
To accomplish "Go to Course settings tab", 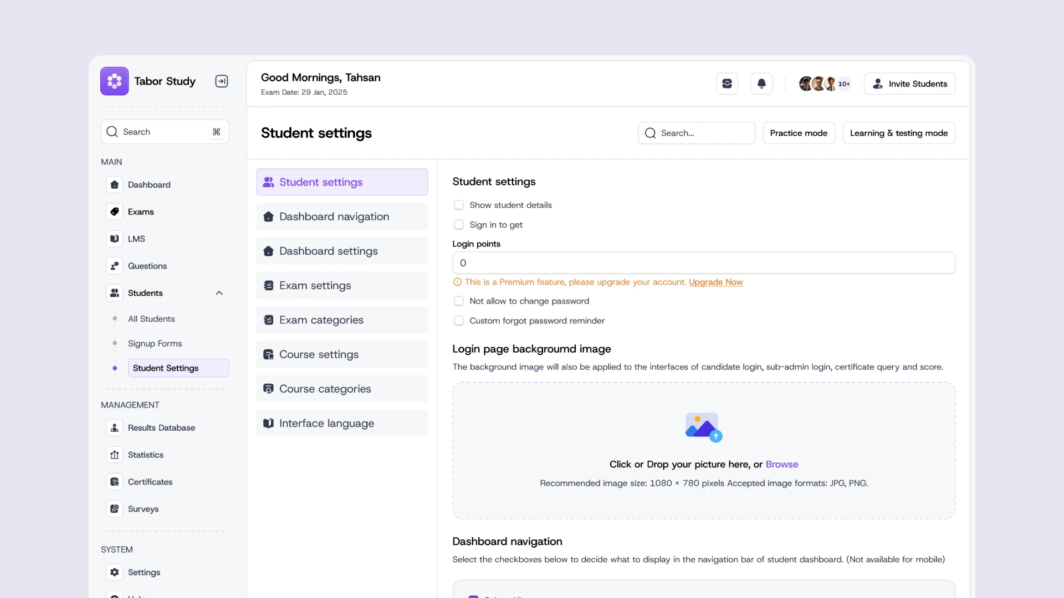I will 342,354.
